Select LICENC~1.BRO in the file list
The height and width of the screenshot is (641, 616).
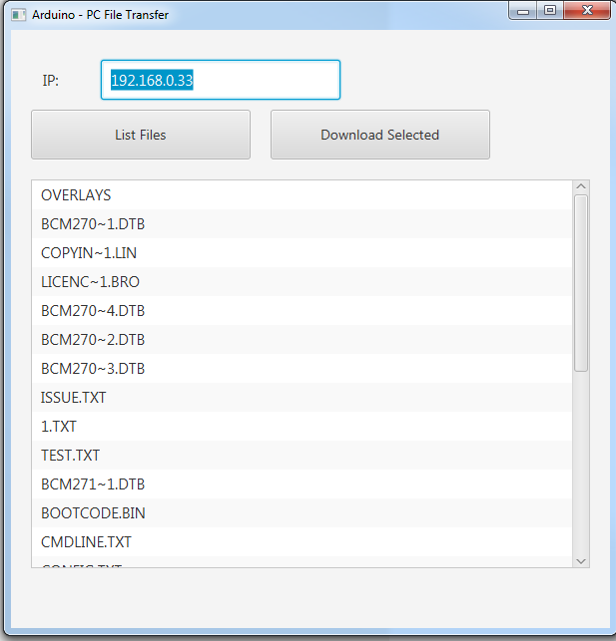click(302, 282)
